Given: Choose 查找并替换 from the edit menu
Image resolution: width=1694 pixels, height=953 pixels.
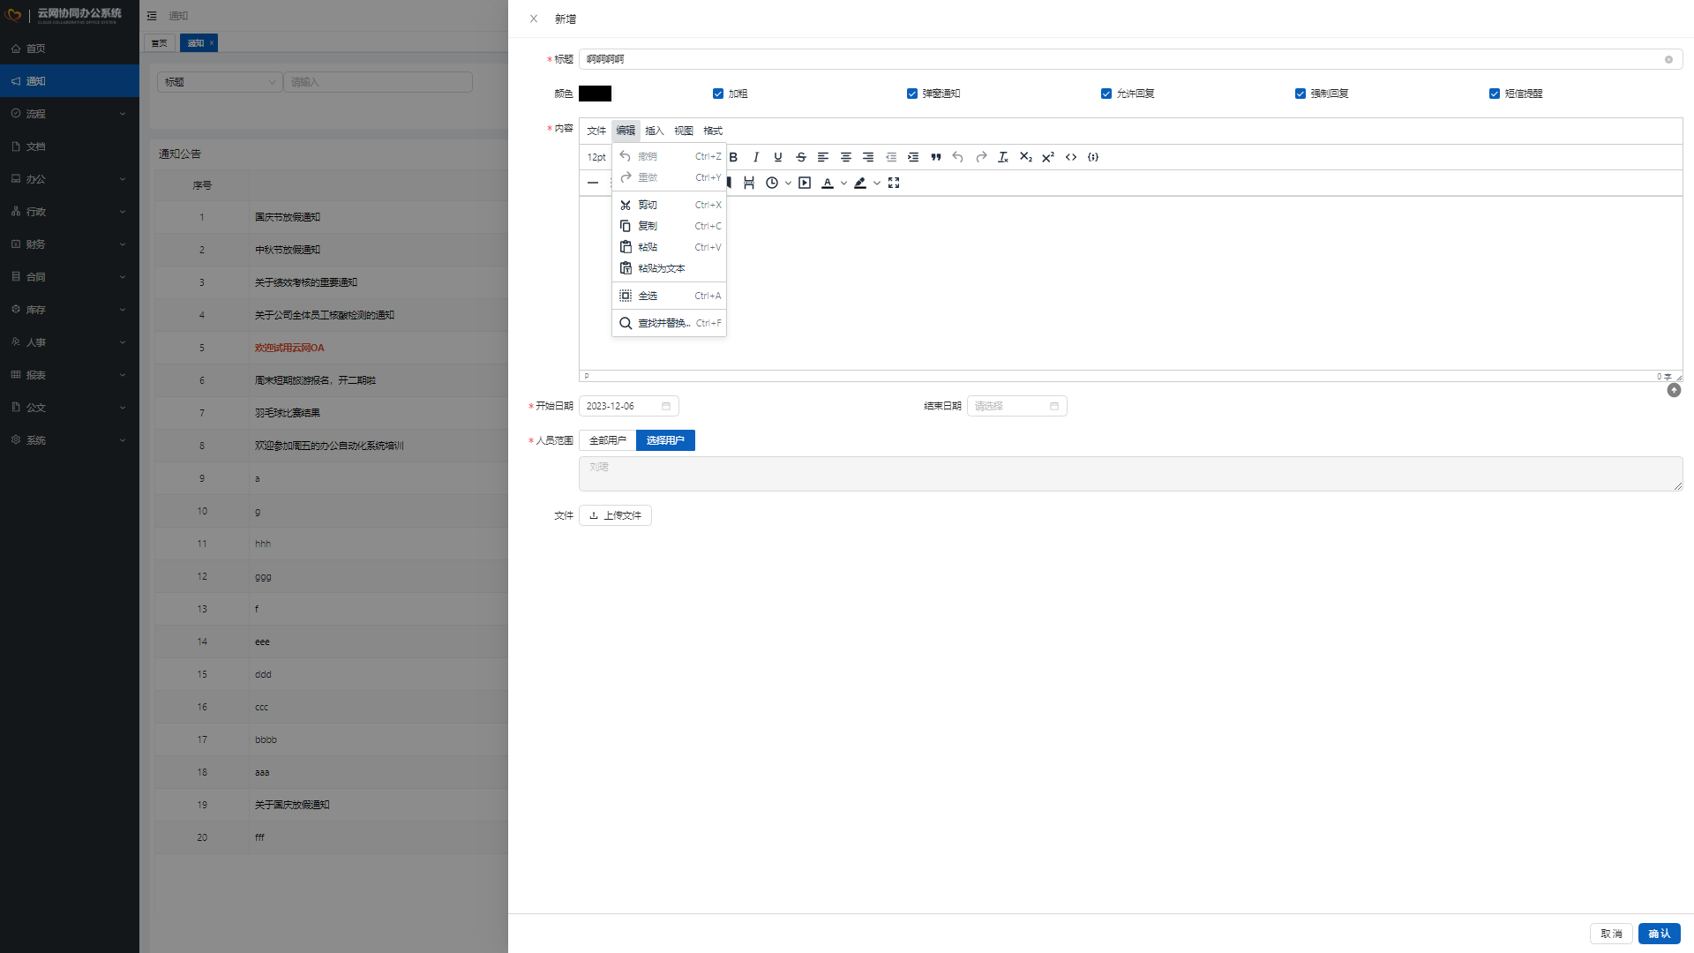Looking at the screenshot, I should click(x=670, y=323).
